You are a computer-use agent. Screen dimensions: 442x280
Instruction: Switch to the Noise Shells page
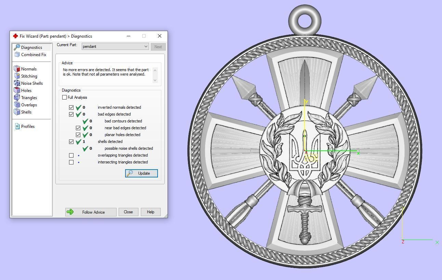click(x=32, y=83)
